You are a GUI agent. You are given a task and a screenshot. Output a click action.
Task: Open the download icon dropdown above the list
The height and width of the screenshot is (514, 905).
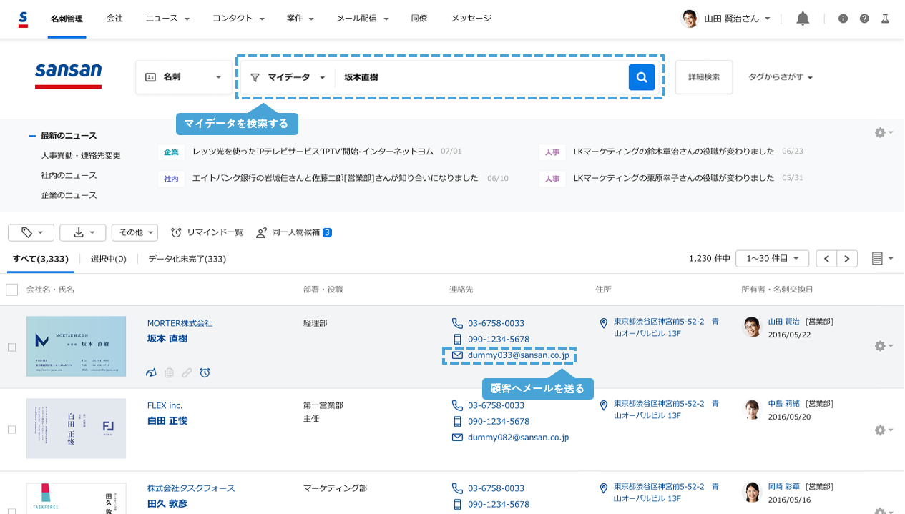[83, 232]
